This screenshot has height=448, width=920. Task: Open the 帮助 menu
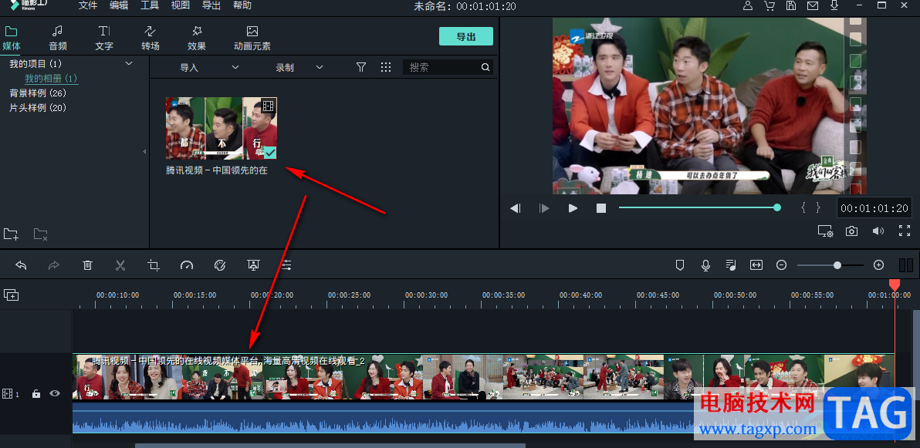coord(242,5)
